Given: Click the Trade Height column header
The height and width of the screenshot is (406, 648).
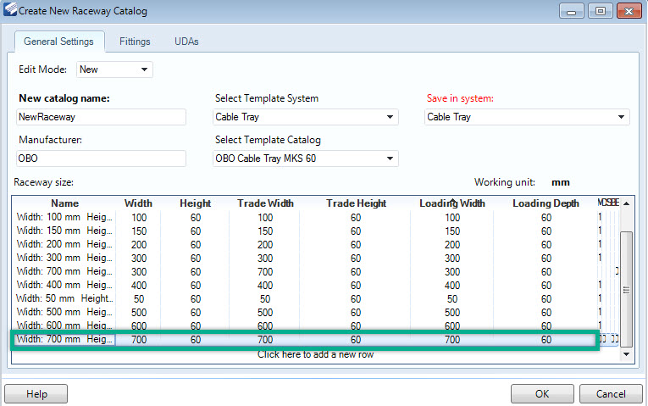Looking at the screenshot, I should tap(357, 203).
